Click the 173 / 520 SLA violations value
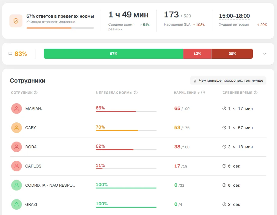 tap(177, 15)
